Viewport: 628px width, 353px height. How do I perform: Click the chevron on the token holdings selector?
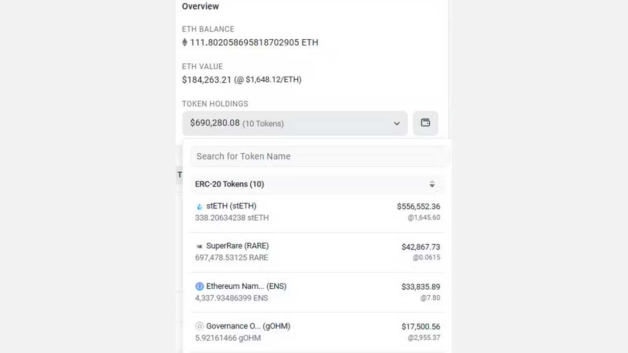click(x=396, y=124)
